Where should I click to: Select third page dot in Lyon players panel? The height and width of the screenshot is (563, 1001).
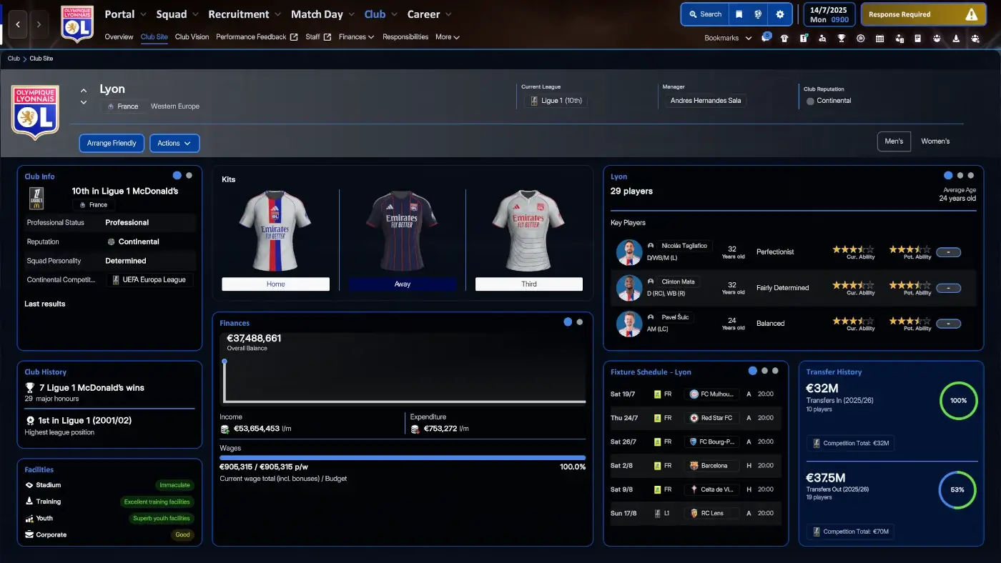coord(972,175)
